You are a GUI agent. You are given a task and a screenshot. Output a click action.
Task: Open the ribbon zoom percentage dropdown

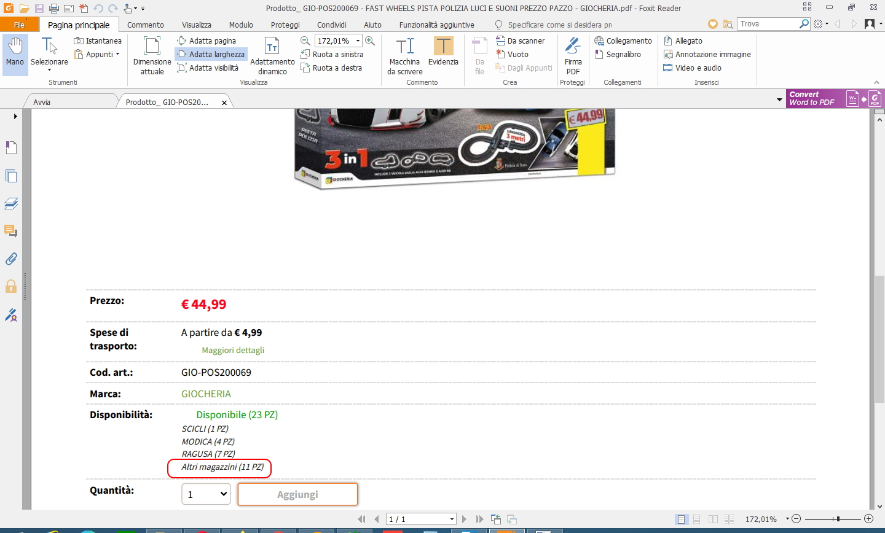click(358, 41)
